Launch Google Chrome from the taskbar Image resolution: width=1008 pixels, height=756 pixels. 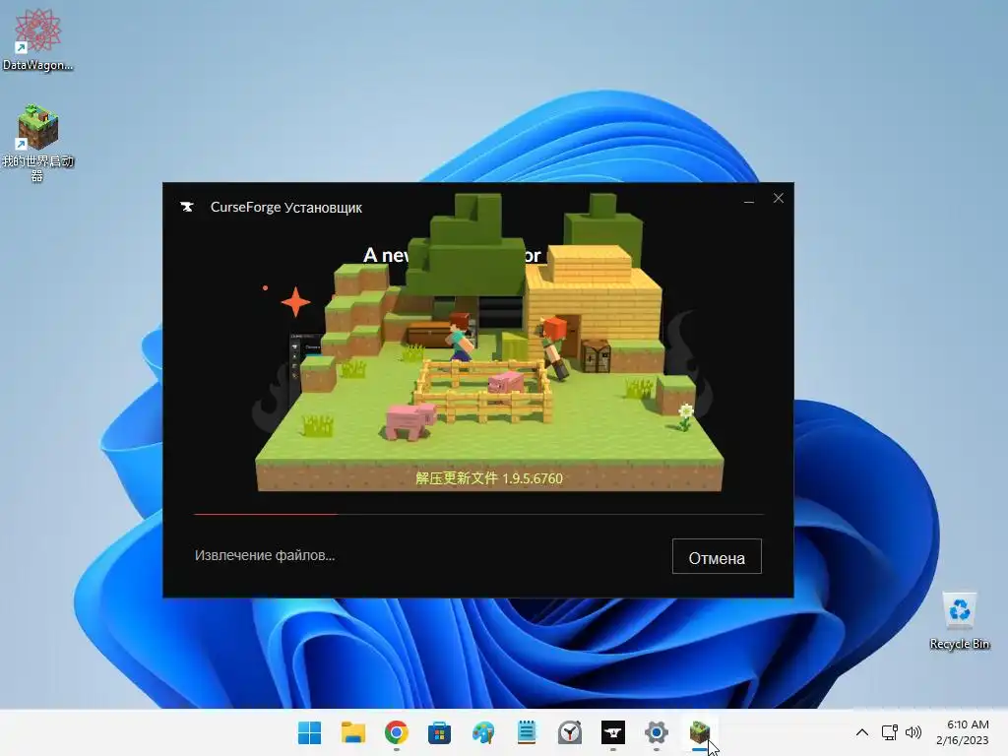[396, 732]
